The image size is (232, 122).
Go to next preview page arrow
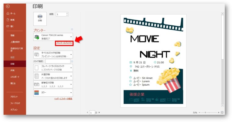click(x=99, y=113)
